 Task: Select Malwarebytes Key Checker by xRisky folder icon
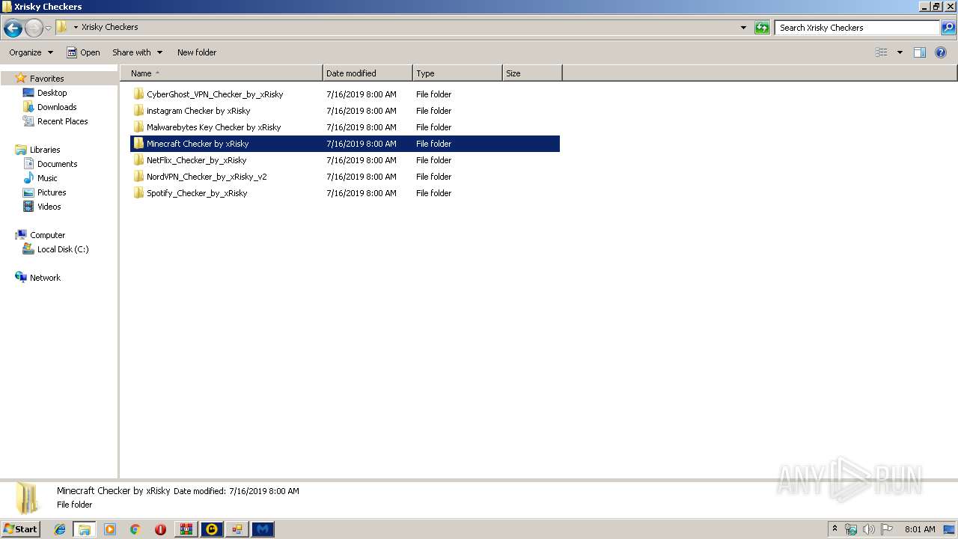point(138,127)
